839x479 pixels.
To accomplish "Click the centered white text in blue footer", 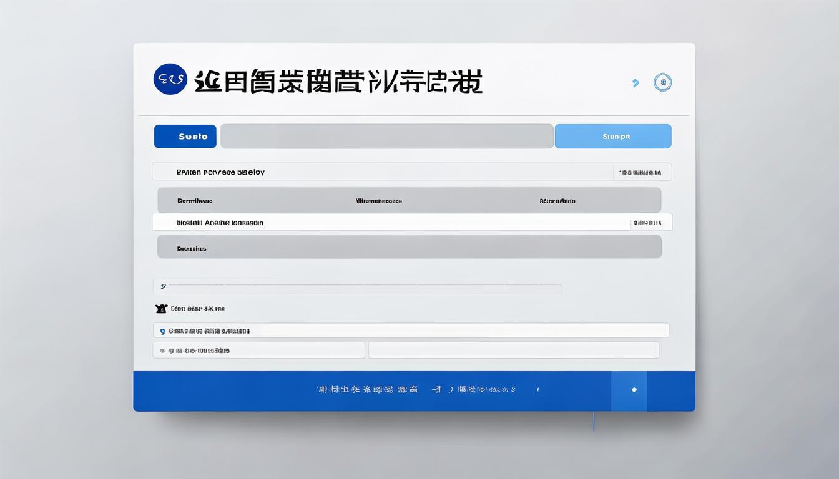I will [x=417, y=390].
